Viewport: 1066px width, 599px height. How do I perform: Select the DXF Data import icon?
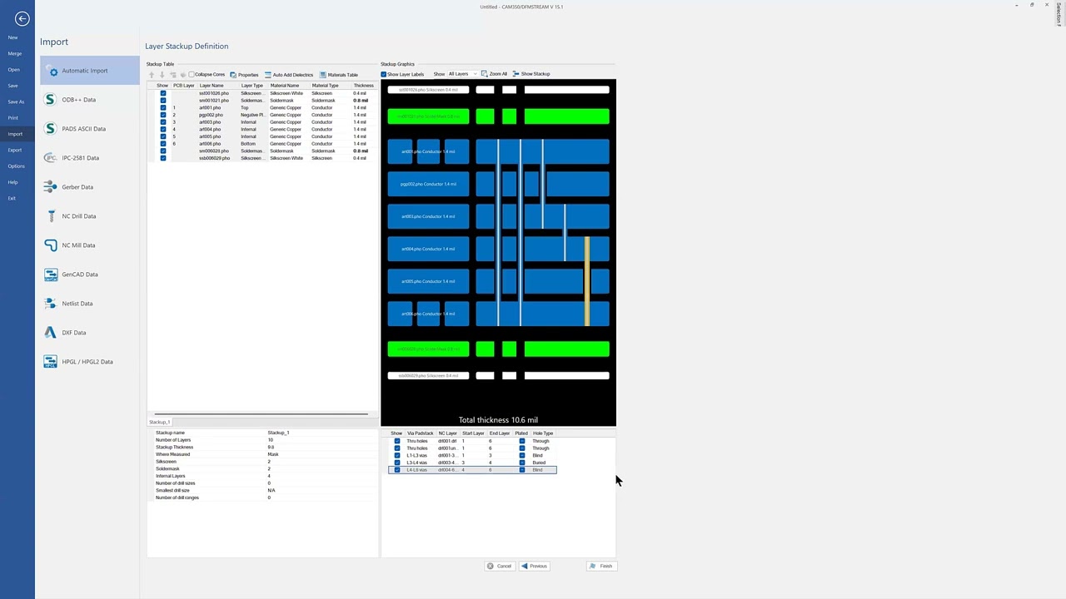click(x=50, y=333)
